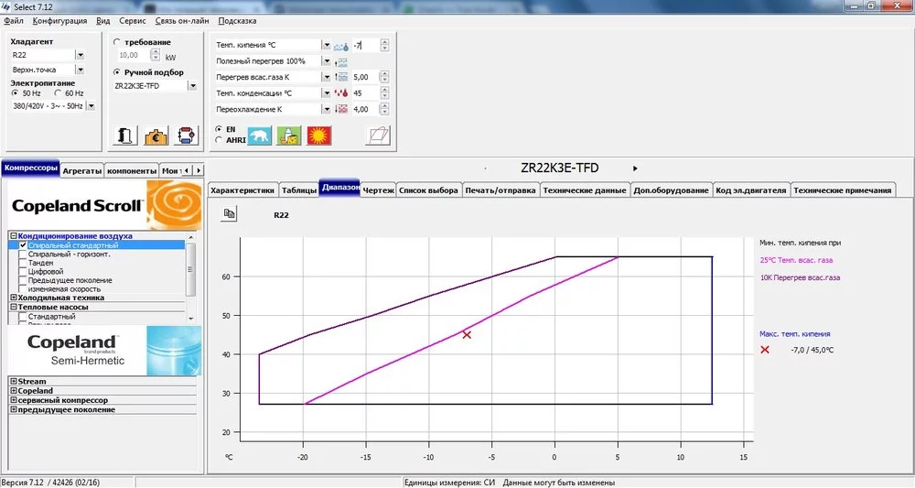Click the compressor cabinet icon button

124,136
